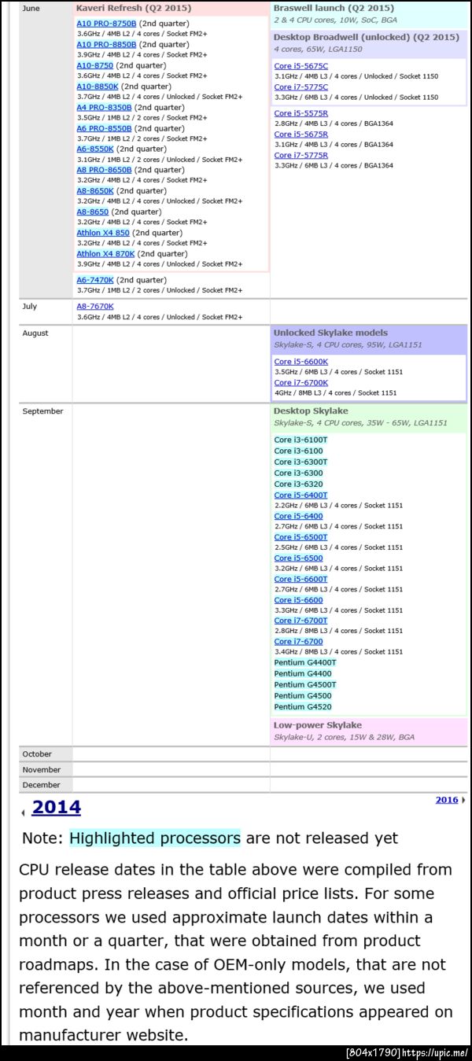Open the A8 PRO-8650B link
The image size is (472, 1061).
tap(104, 170)
